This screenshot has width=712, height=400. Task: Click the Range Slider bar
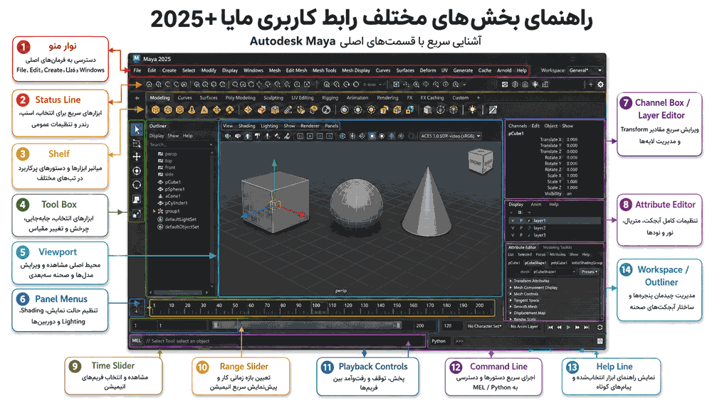click(x=307, y=325)
